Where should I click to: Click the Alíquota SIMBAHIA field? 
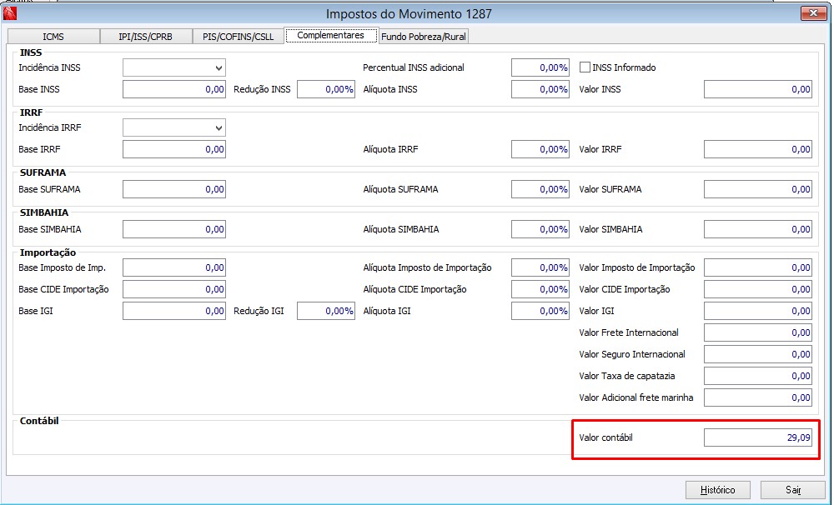(x=540, y=230)
